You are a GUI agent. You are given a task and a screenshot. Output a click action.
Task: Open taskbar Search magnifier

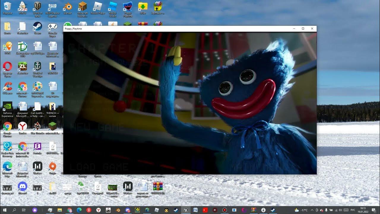(x=14, y=210)
